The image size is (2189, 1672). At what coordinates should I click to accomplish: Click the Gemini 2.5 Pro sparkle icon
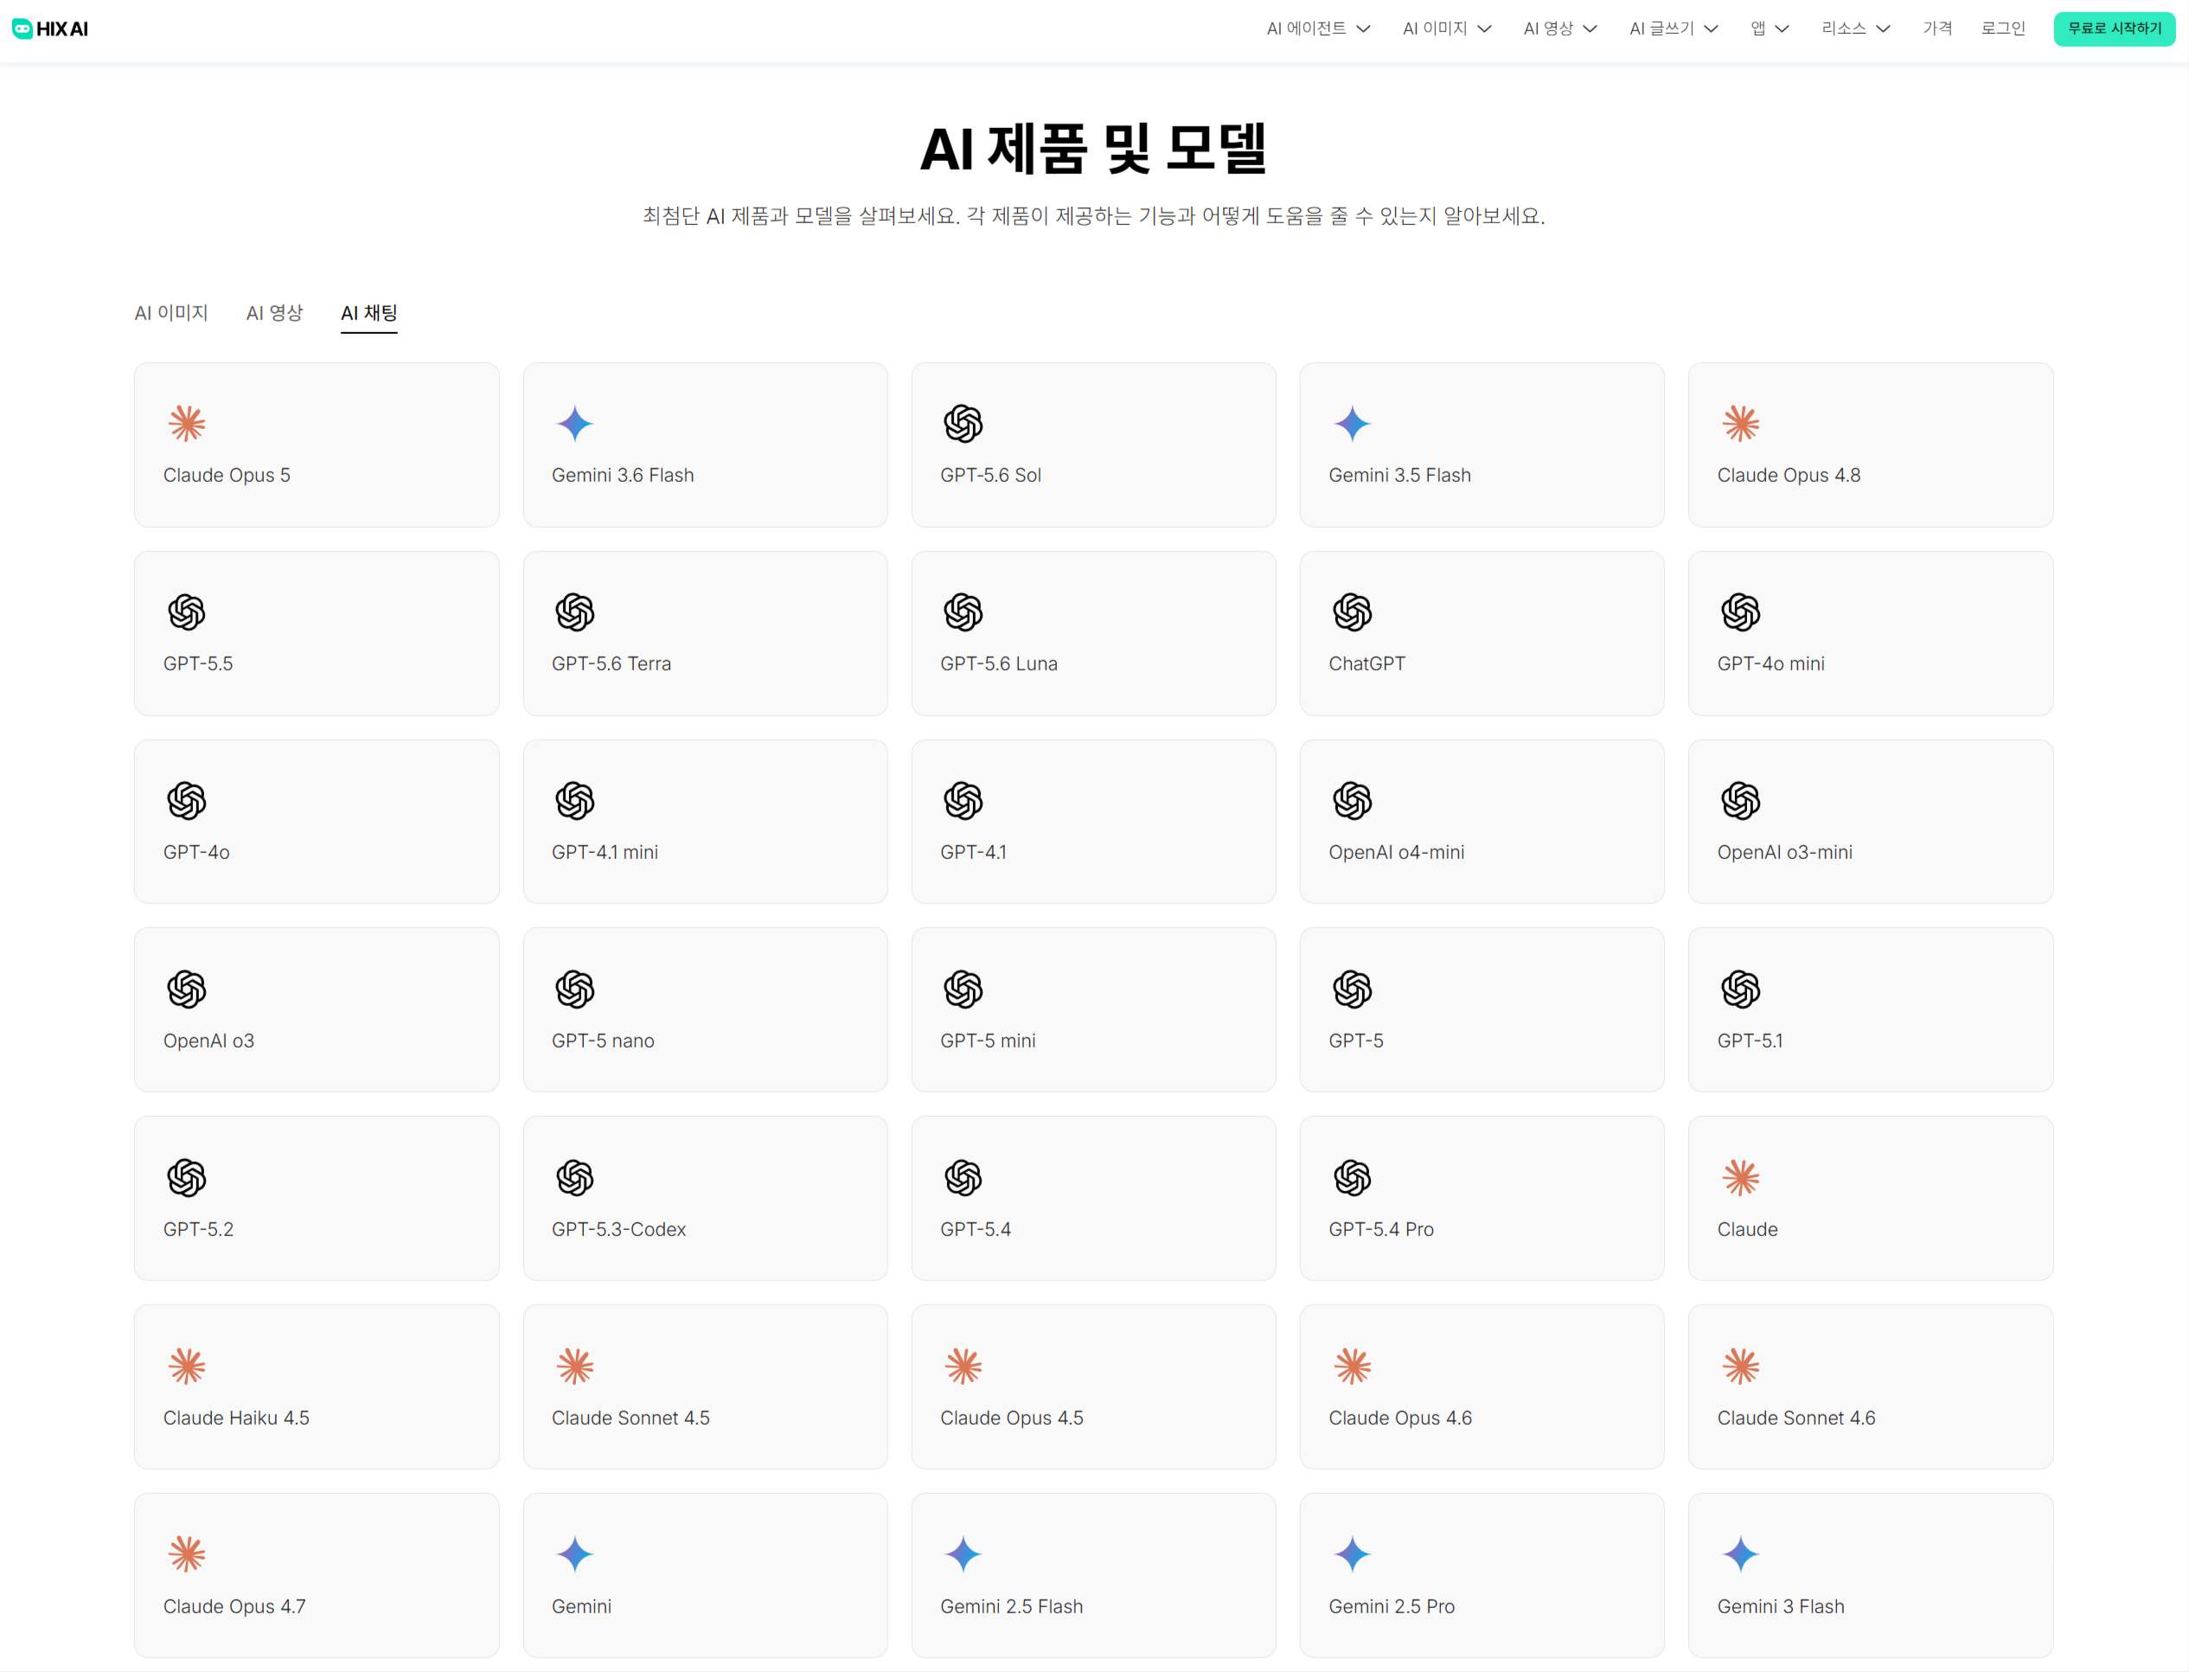[1351, 1554]
